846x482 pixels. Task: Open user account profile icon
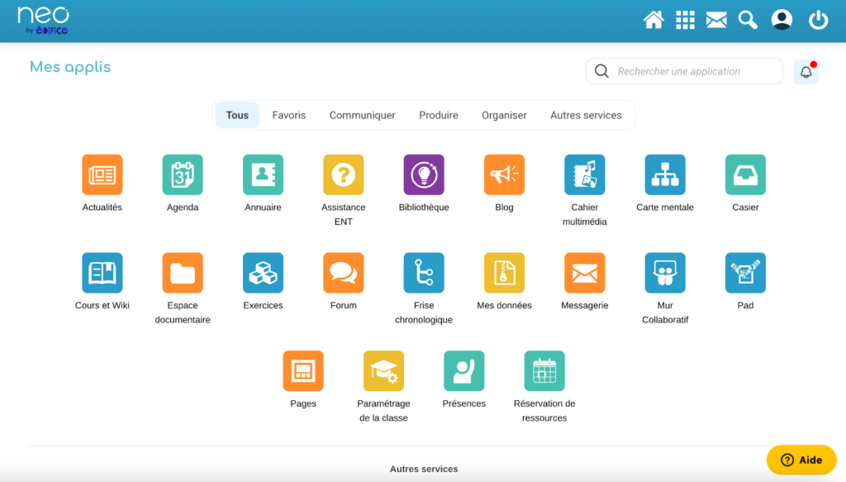pos(782,20)
